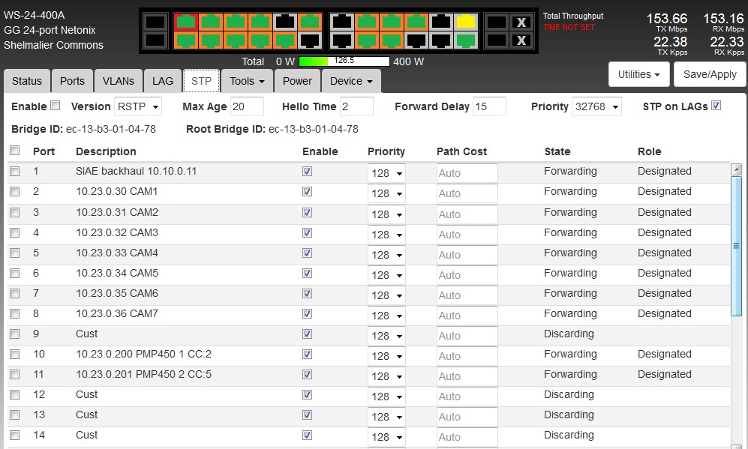Switch to the VLANs tab
The width and height of the screenshot is (748, 449).
pos(119,81)
